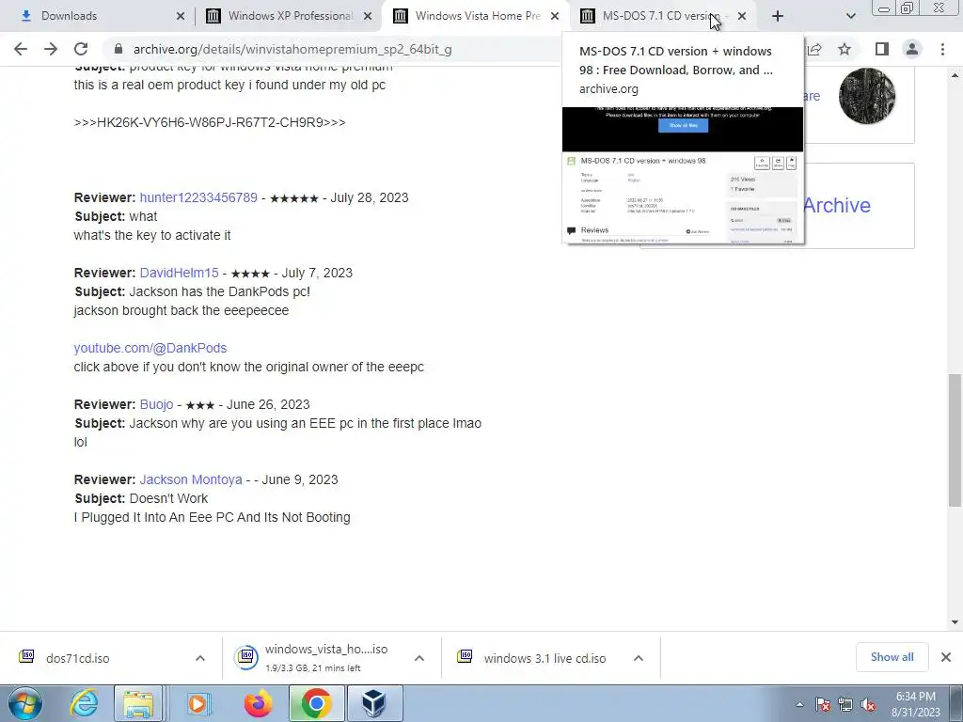Close the MS-DOS 7.1 tab
The width and height of the screenshot is (963, 722).
[x=742, y=16]
